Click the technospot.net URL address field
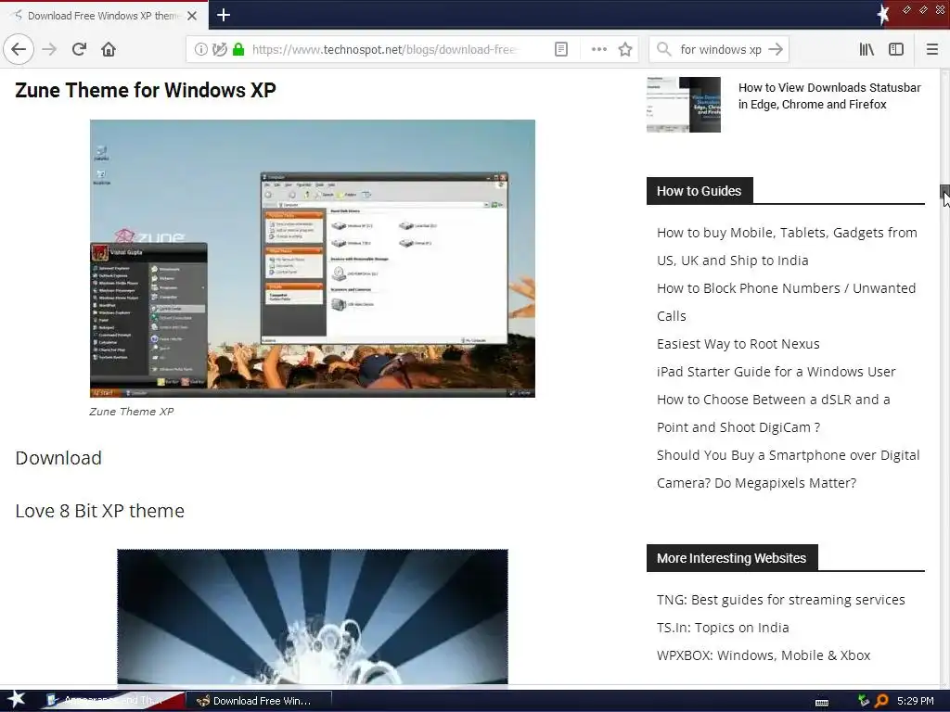 pyautogui.click(x=383, y=49)
